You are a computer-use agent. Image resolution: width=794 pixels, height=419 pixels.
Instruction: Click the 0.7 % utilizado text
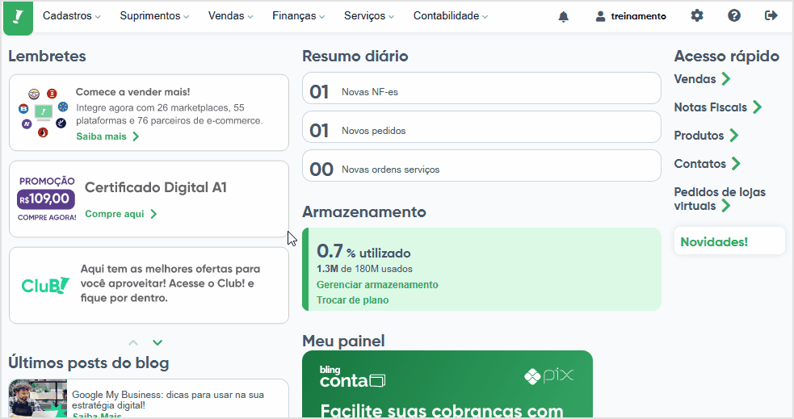[x=363, y=251]
